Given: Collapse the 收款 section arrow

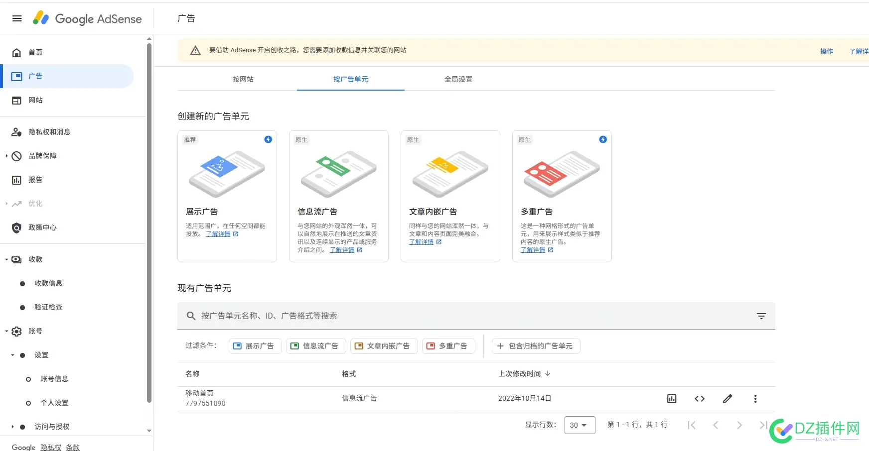Looking at the screenshot, I should pyautogui.click(x=6, y=259).
